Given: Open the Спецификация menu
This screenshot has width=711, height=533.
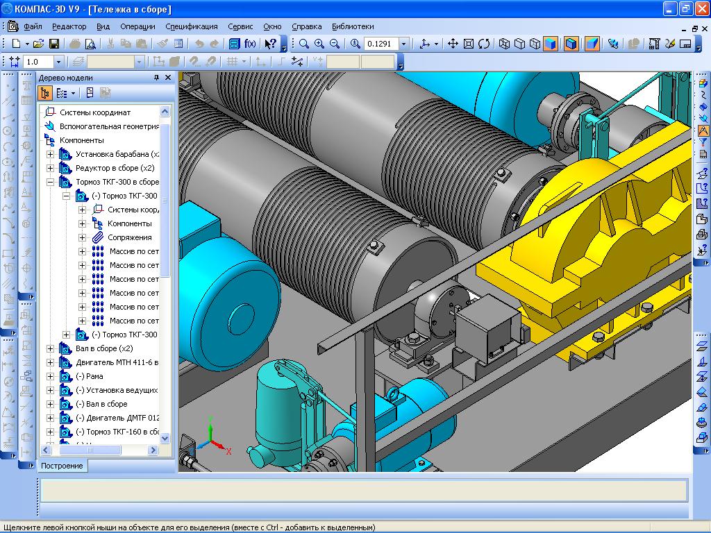Looking at the screenshot, I should pyautogui.click(x=191, y=26).
